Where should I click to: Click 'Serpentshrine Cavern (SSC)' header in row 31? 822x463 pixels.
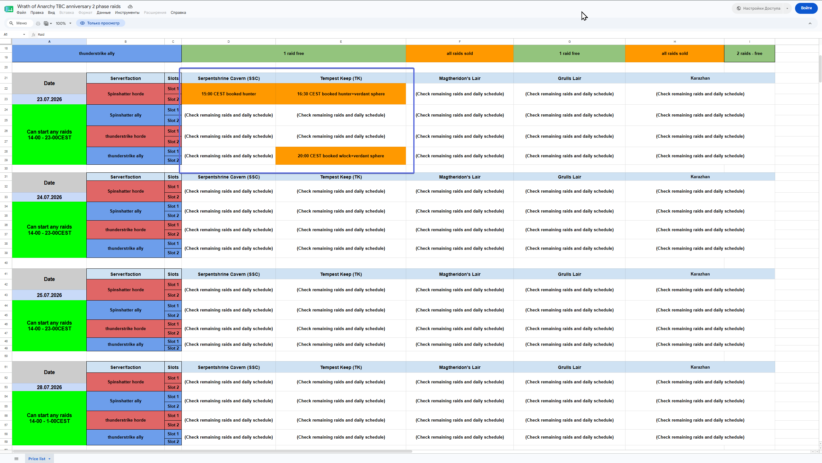(229, 177)
